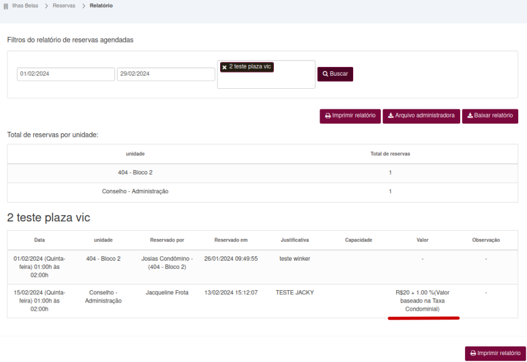Viewport: 527px width, 362px height.
Task: Click the 'Data' column header
Action: click(39, 240)
